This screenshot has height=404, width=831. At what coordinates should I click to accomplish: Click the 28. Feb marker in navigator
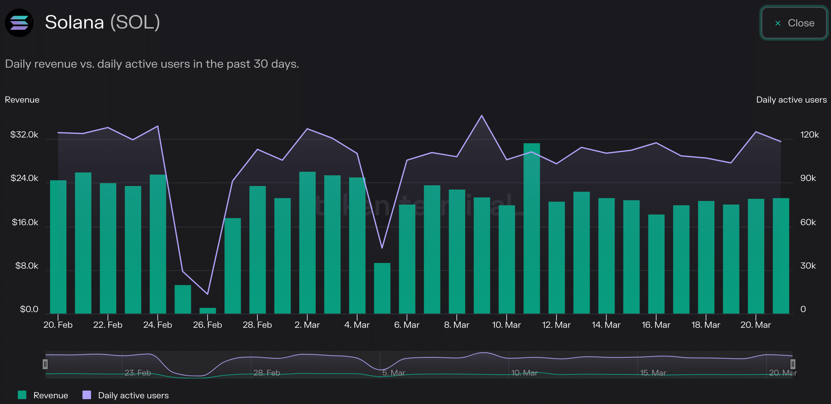pyautogui.click(x=266, y=373)
